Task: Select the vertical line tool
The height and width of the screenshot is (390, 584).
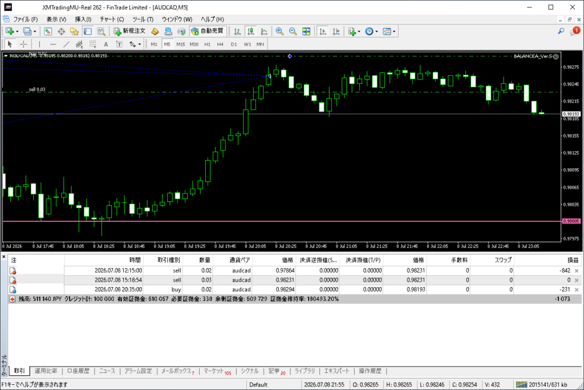Action: click(39, 44)
